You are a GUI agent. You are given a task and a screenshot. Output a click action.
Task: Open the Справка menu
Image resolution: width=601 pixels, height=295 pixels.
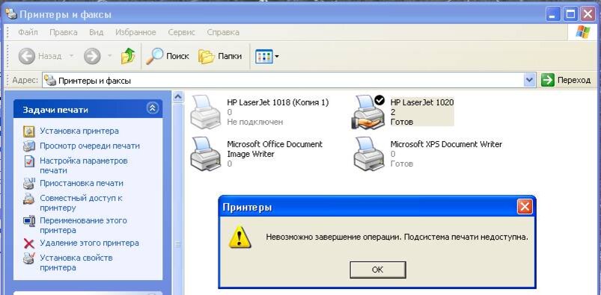[x=223, y=33]
